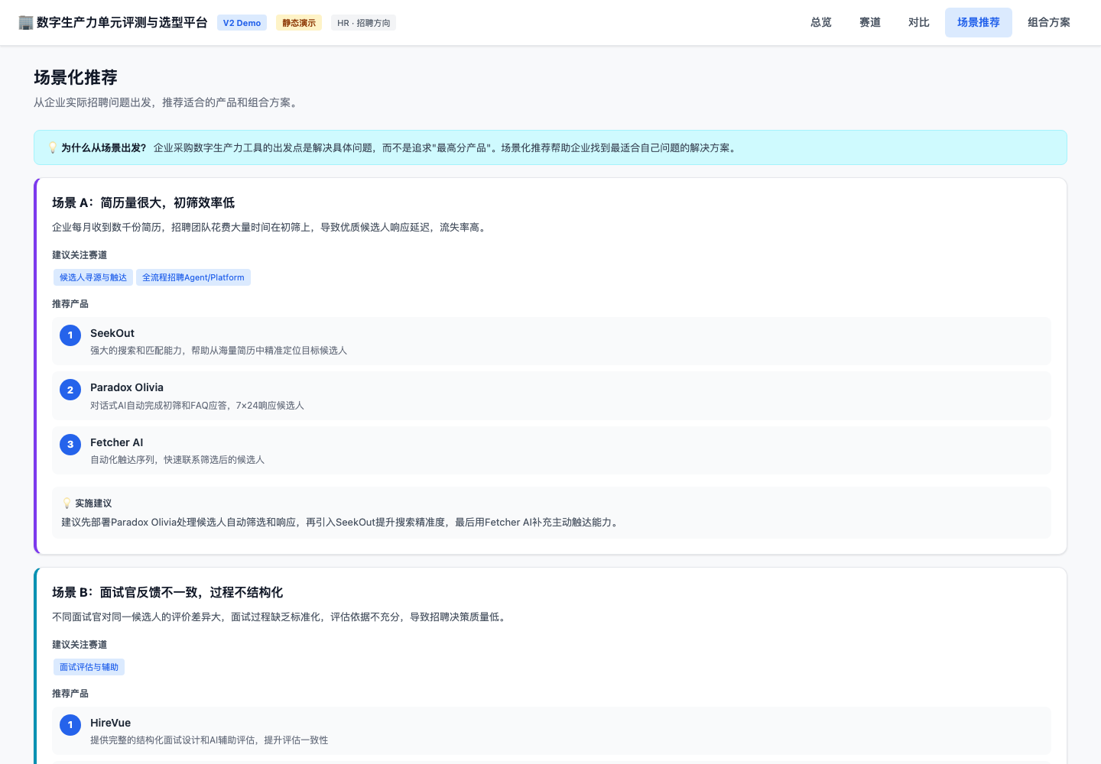This screenshot has width=1101, height=764.
Task: Click the V2 Demo badge
Action: [242, 23]
